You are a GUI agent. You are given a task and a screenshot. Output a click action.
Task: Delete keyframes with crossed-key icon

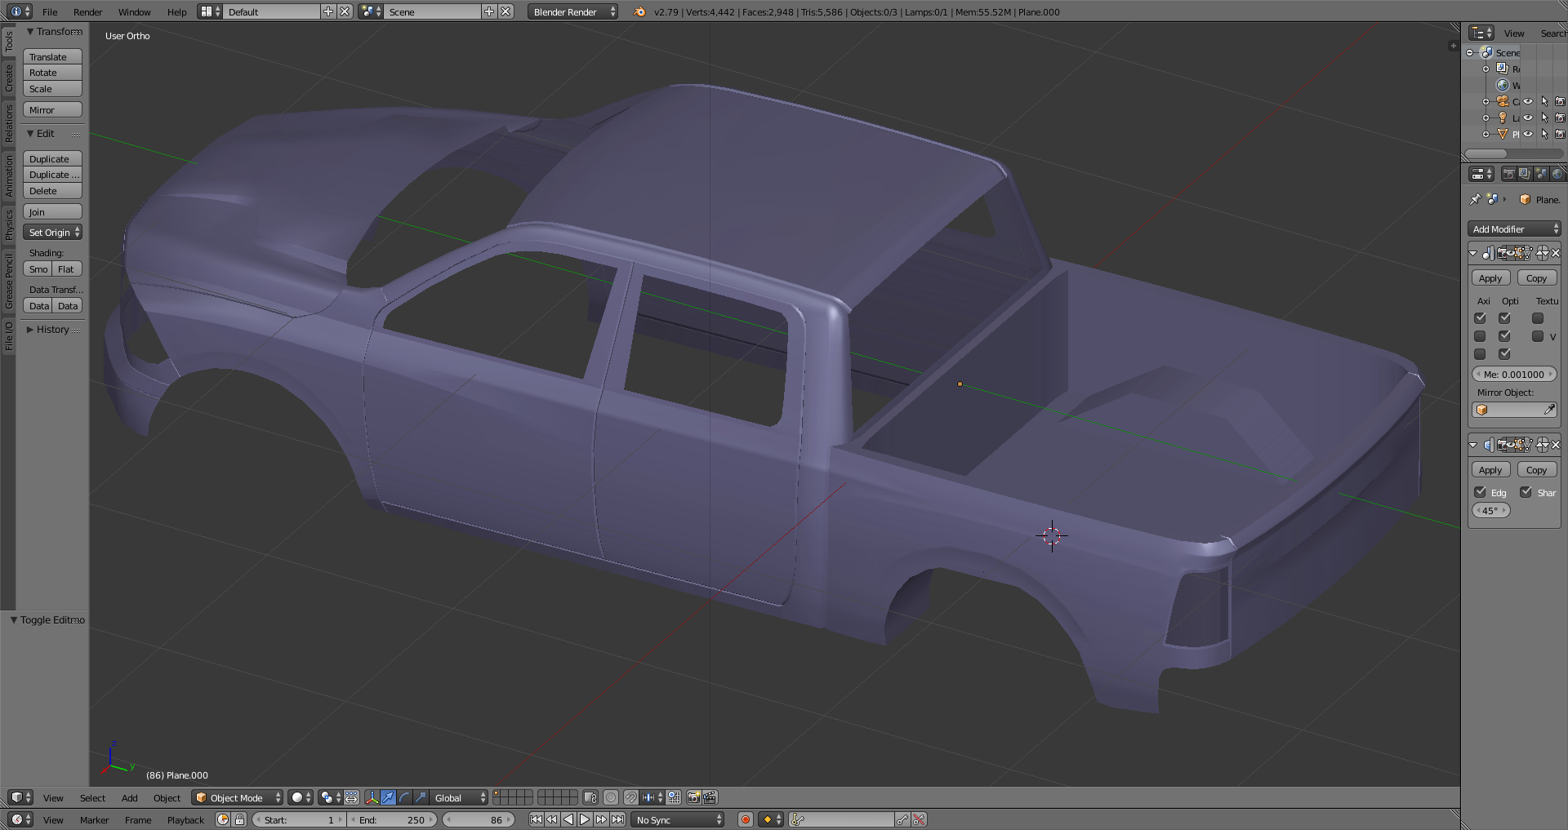[x=919, y=819]
